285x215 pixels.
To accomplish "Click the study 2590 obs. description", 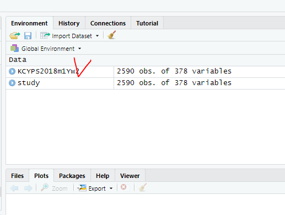I will click(174, 83).
